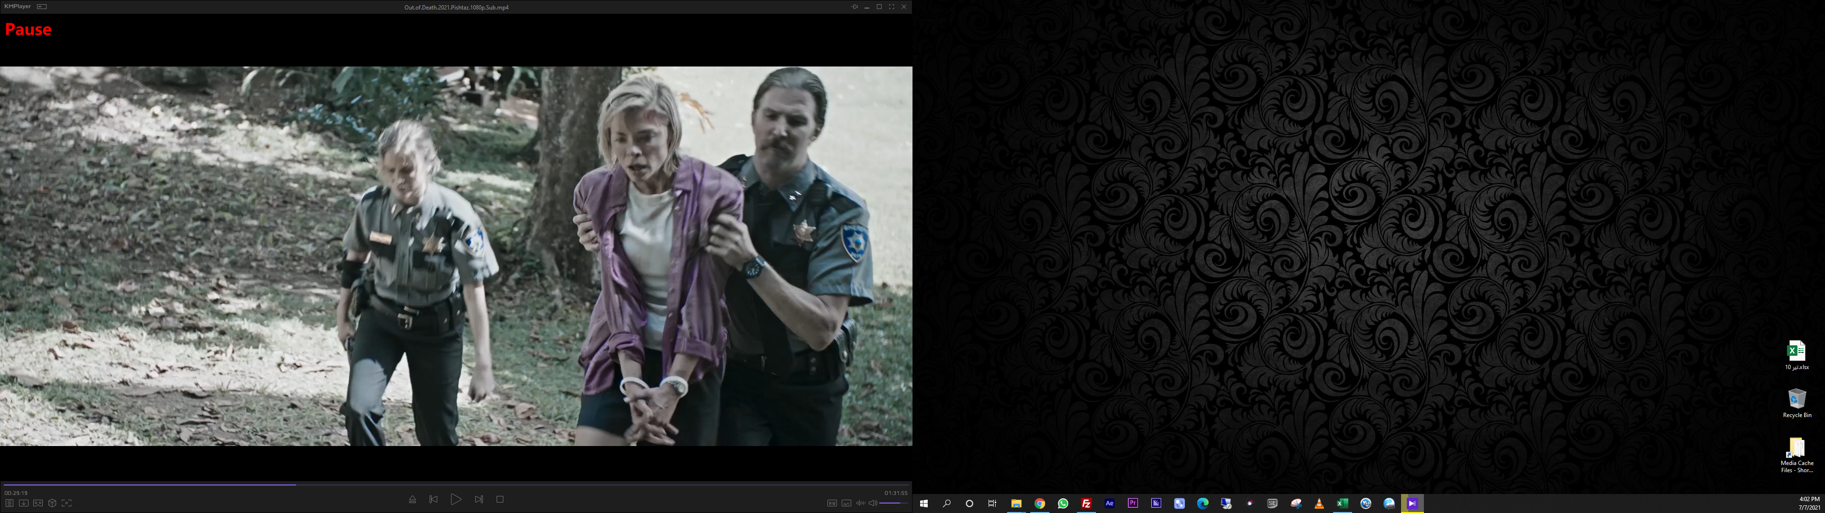
Task: Skip to next track
Action: click(x=479, y=500)
